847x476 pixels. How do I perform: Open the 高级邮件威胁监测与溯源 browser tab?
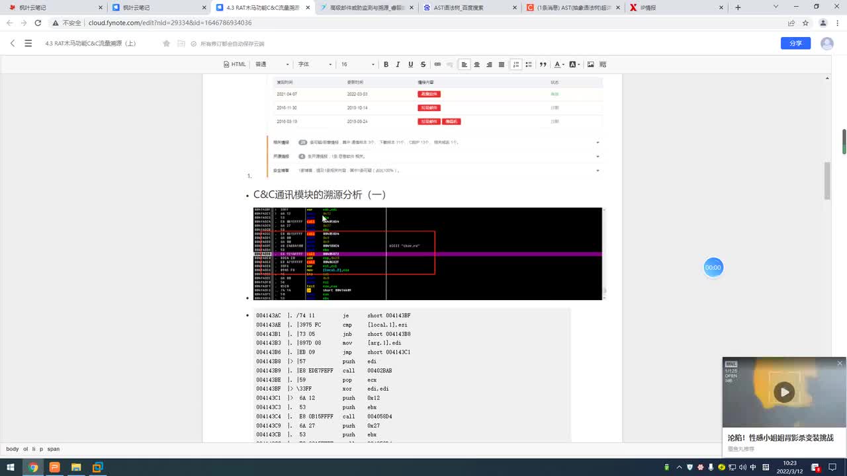pos(366,7)
